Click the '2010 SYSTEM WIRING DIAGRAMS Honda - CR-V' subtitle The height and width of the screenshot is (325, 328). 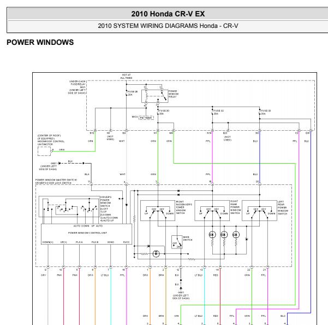pyautogui.click(x=168, y=26)
